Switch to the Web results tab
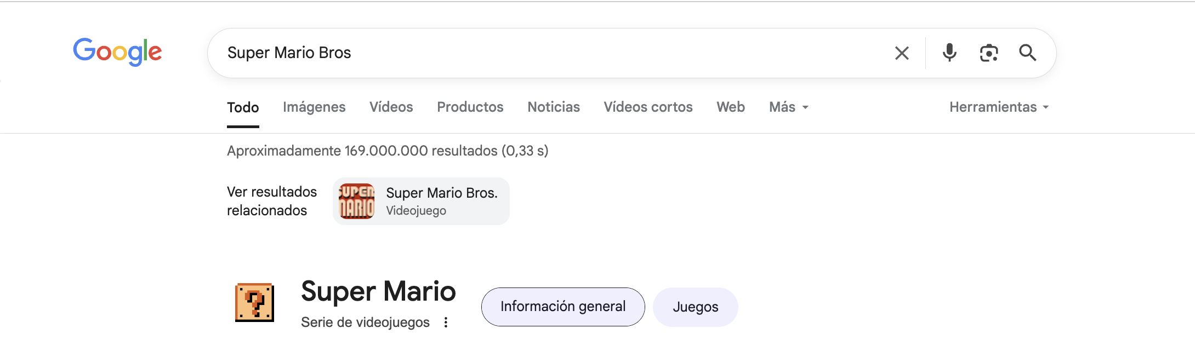 pos(731,107)
